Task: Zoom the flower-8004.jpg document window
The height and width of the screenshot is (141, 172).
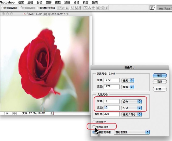Action: (x=12, y=14)
